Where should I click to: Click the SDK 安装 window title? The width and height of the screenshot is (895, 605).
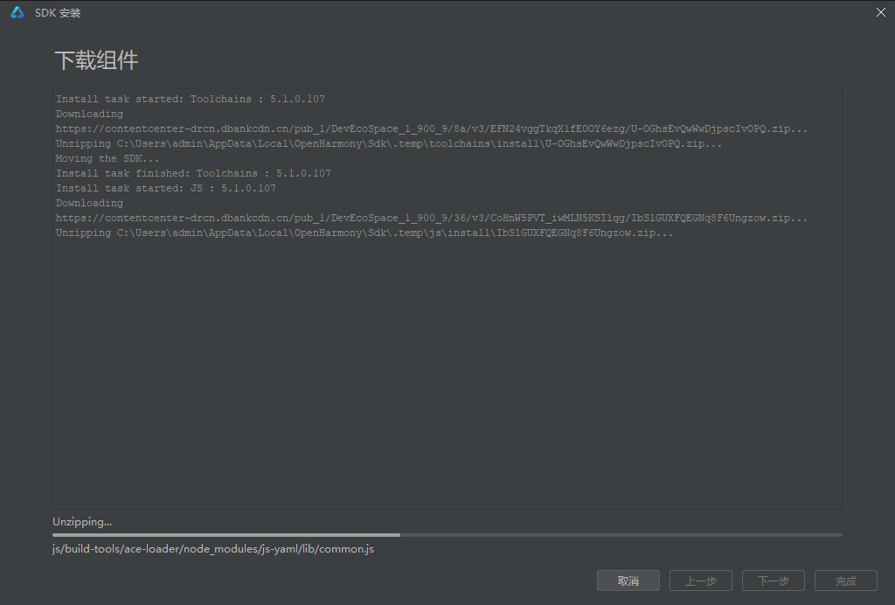point(58,12)
